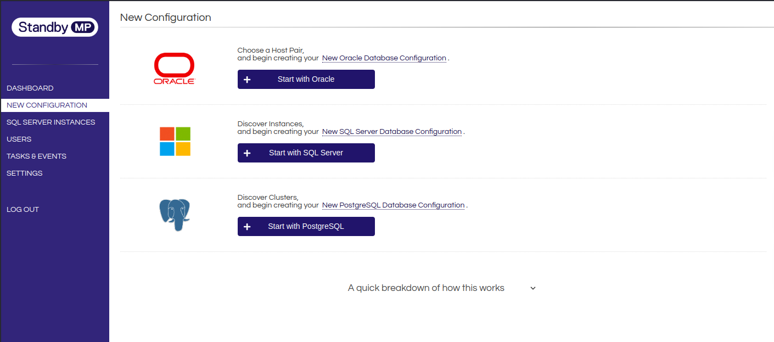Click the New Oracle Database Configuration link
Image resolution: width=774 pixels, height=342 pixels.
coord(384,58)
